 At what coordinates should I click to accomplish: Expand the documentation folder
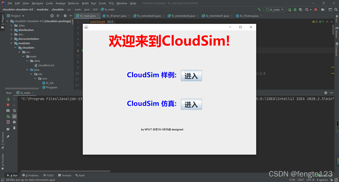[11, 39]
